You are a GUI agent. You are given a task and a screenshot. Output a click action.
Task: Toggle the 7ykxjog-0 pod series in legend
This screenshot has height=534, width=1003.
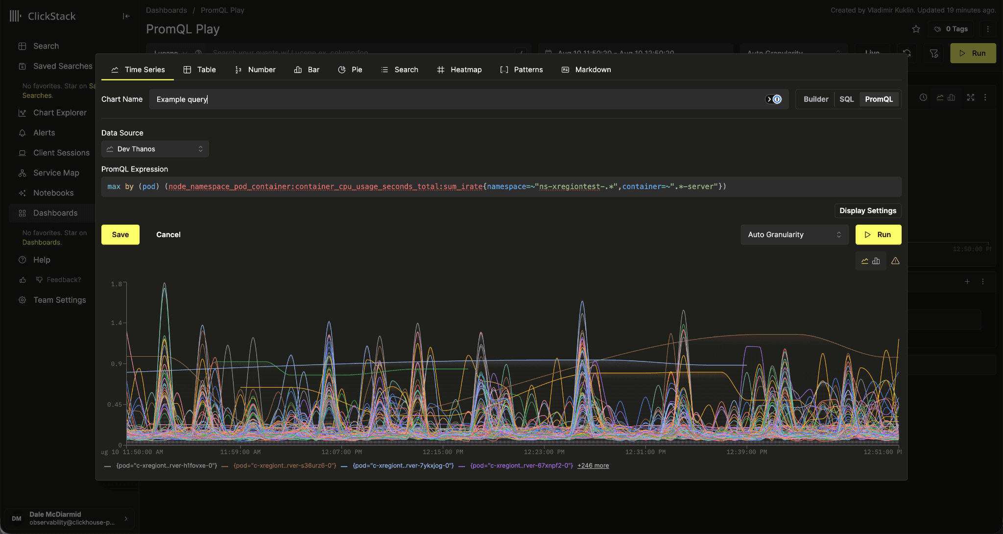(398, 466)
